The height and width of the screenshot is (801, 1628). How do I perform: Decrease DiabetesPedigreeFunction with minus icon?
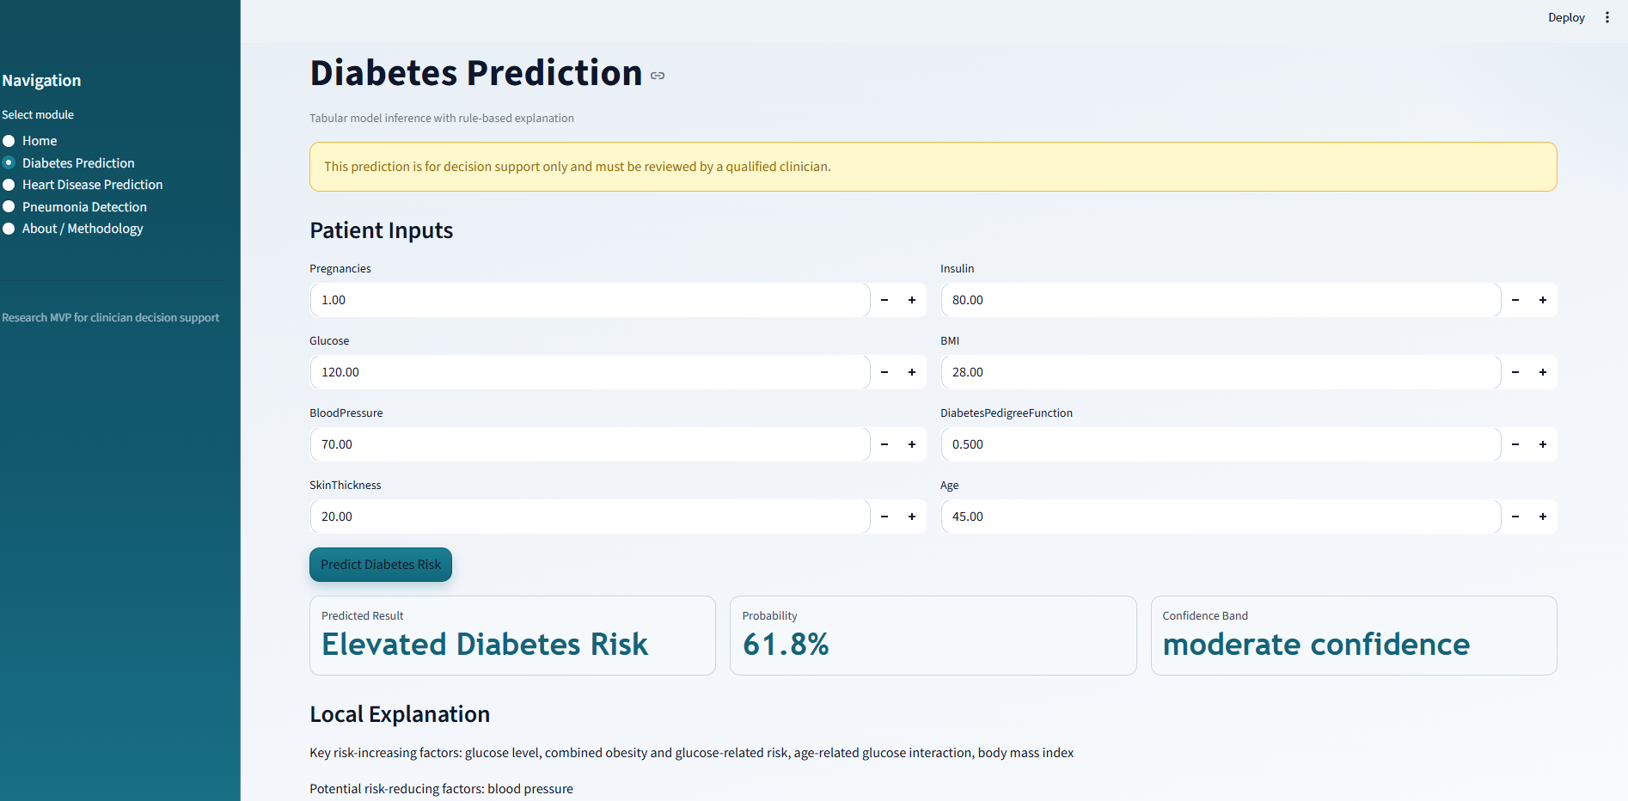tap(1515, 444)
